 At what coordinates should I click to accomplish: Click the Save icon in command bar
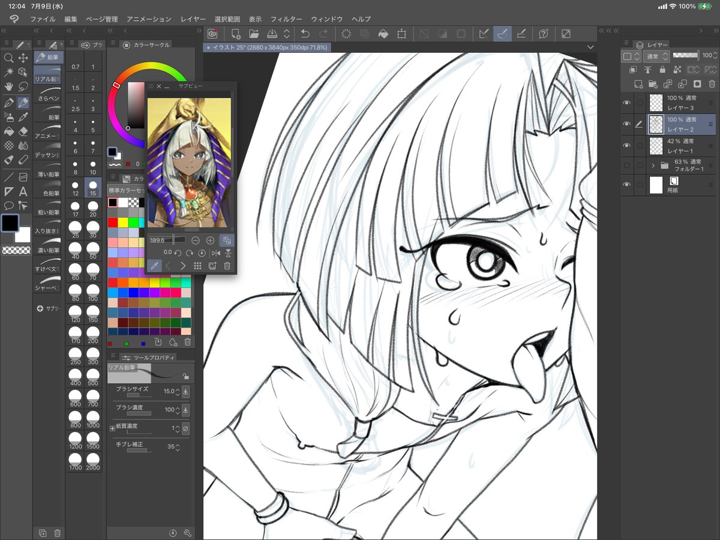pyautogui.click(x=272, y=34)
